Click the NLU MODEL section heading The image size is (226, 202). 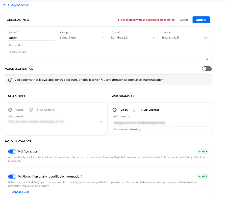coord(17,96)
